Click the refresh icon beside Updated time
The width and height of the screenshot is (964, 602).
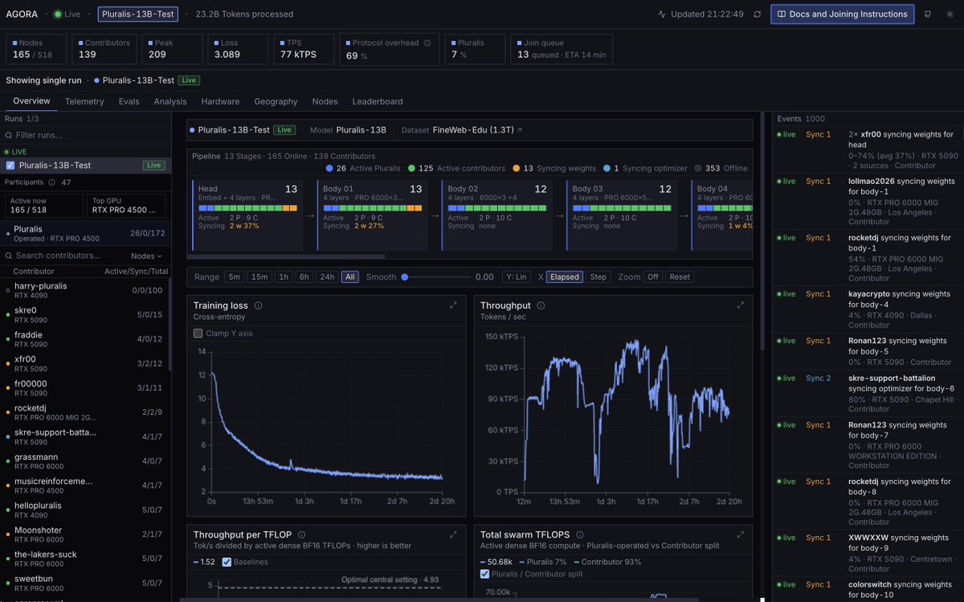tap(757, 14)
